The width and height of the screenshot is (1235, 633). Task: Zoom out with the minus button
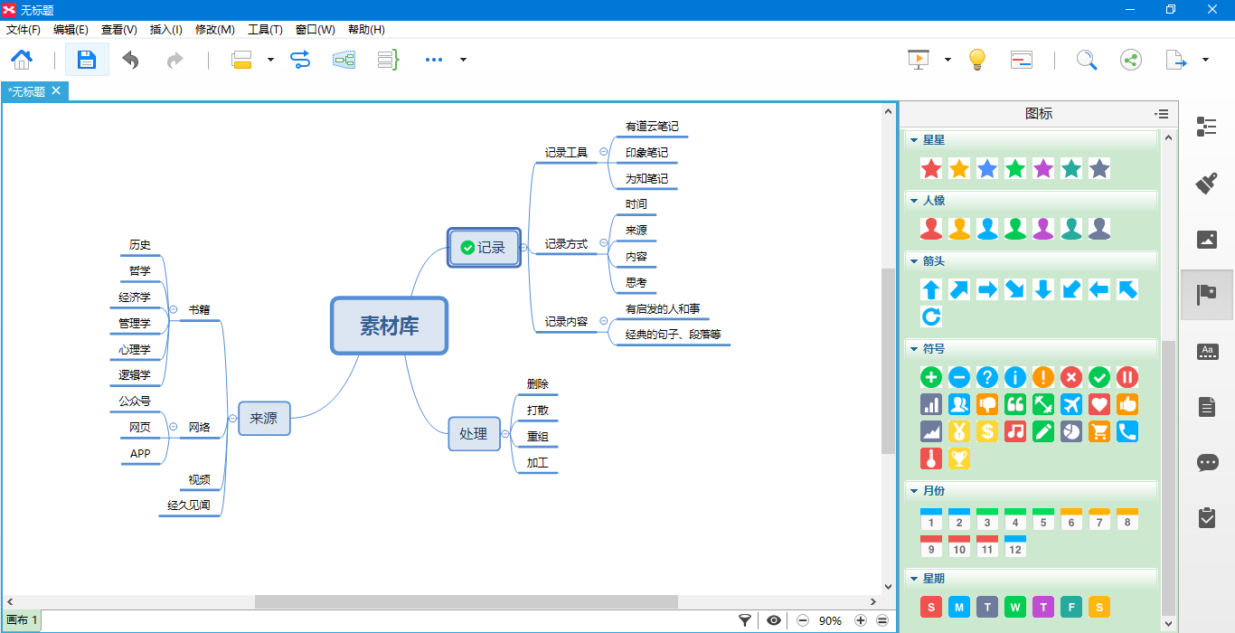click(x=802, y=620)
